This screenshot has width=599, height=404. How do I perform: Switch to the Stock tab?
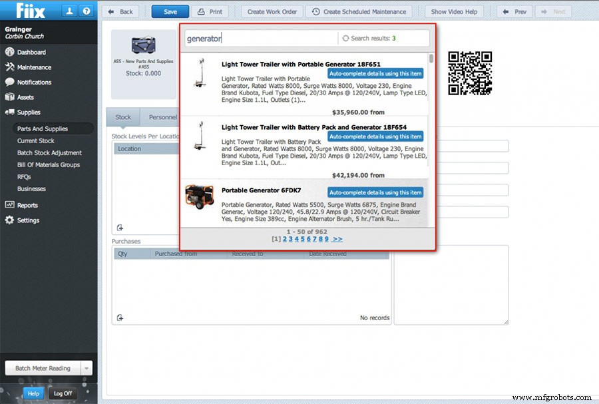tap(122, 116)
